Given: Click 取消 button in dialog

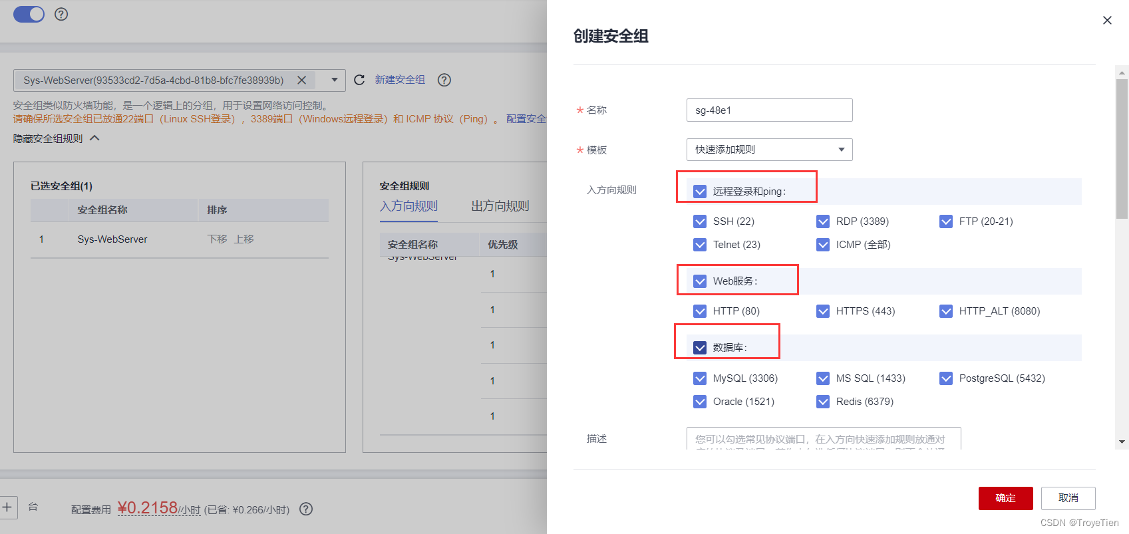Looking at the screenshot, I should (1068, 498).
